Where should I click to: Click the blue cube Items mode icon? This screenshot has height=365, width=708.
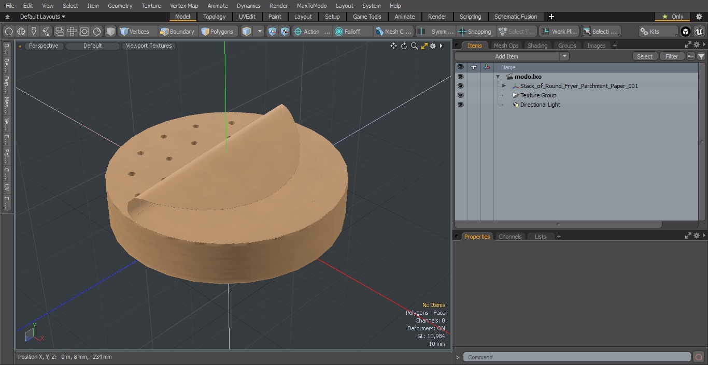tap(247, 32)
